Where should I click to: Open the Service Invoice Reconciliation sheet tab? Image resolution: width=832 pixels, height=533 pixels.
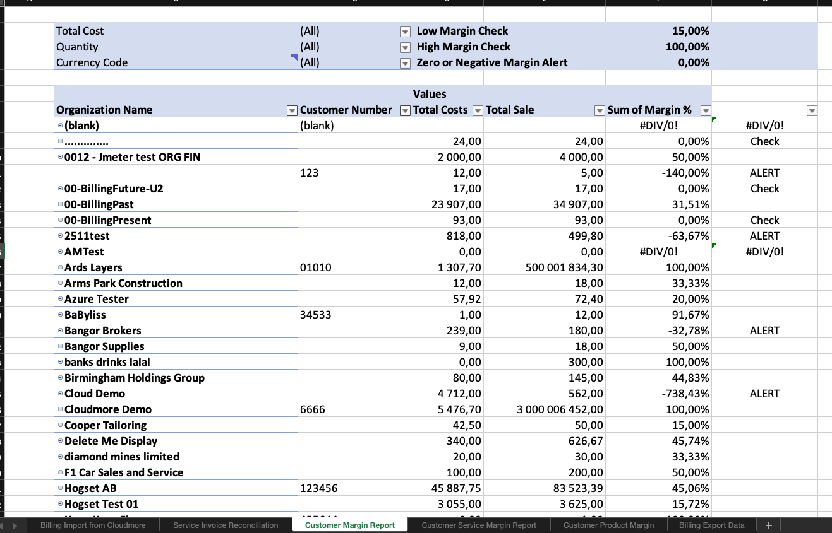click(226, 525)
